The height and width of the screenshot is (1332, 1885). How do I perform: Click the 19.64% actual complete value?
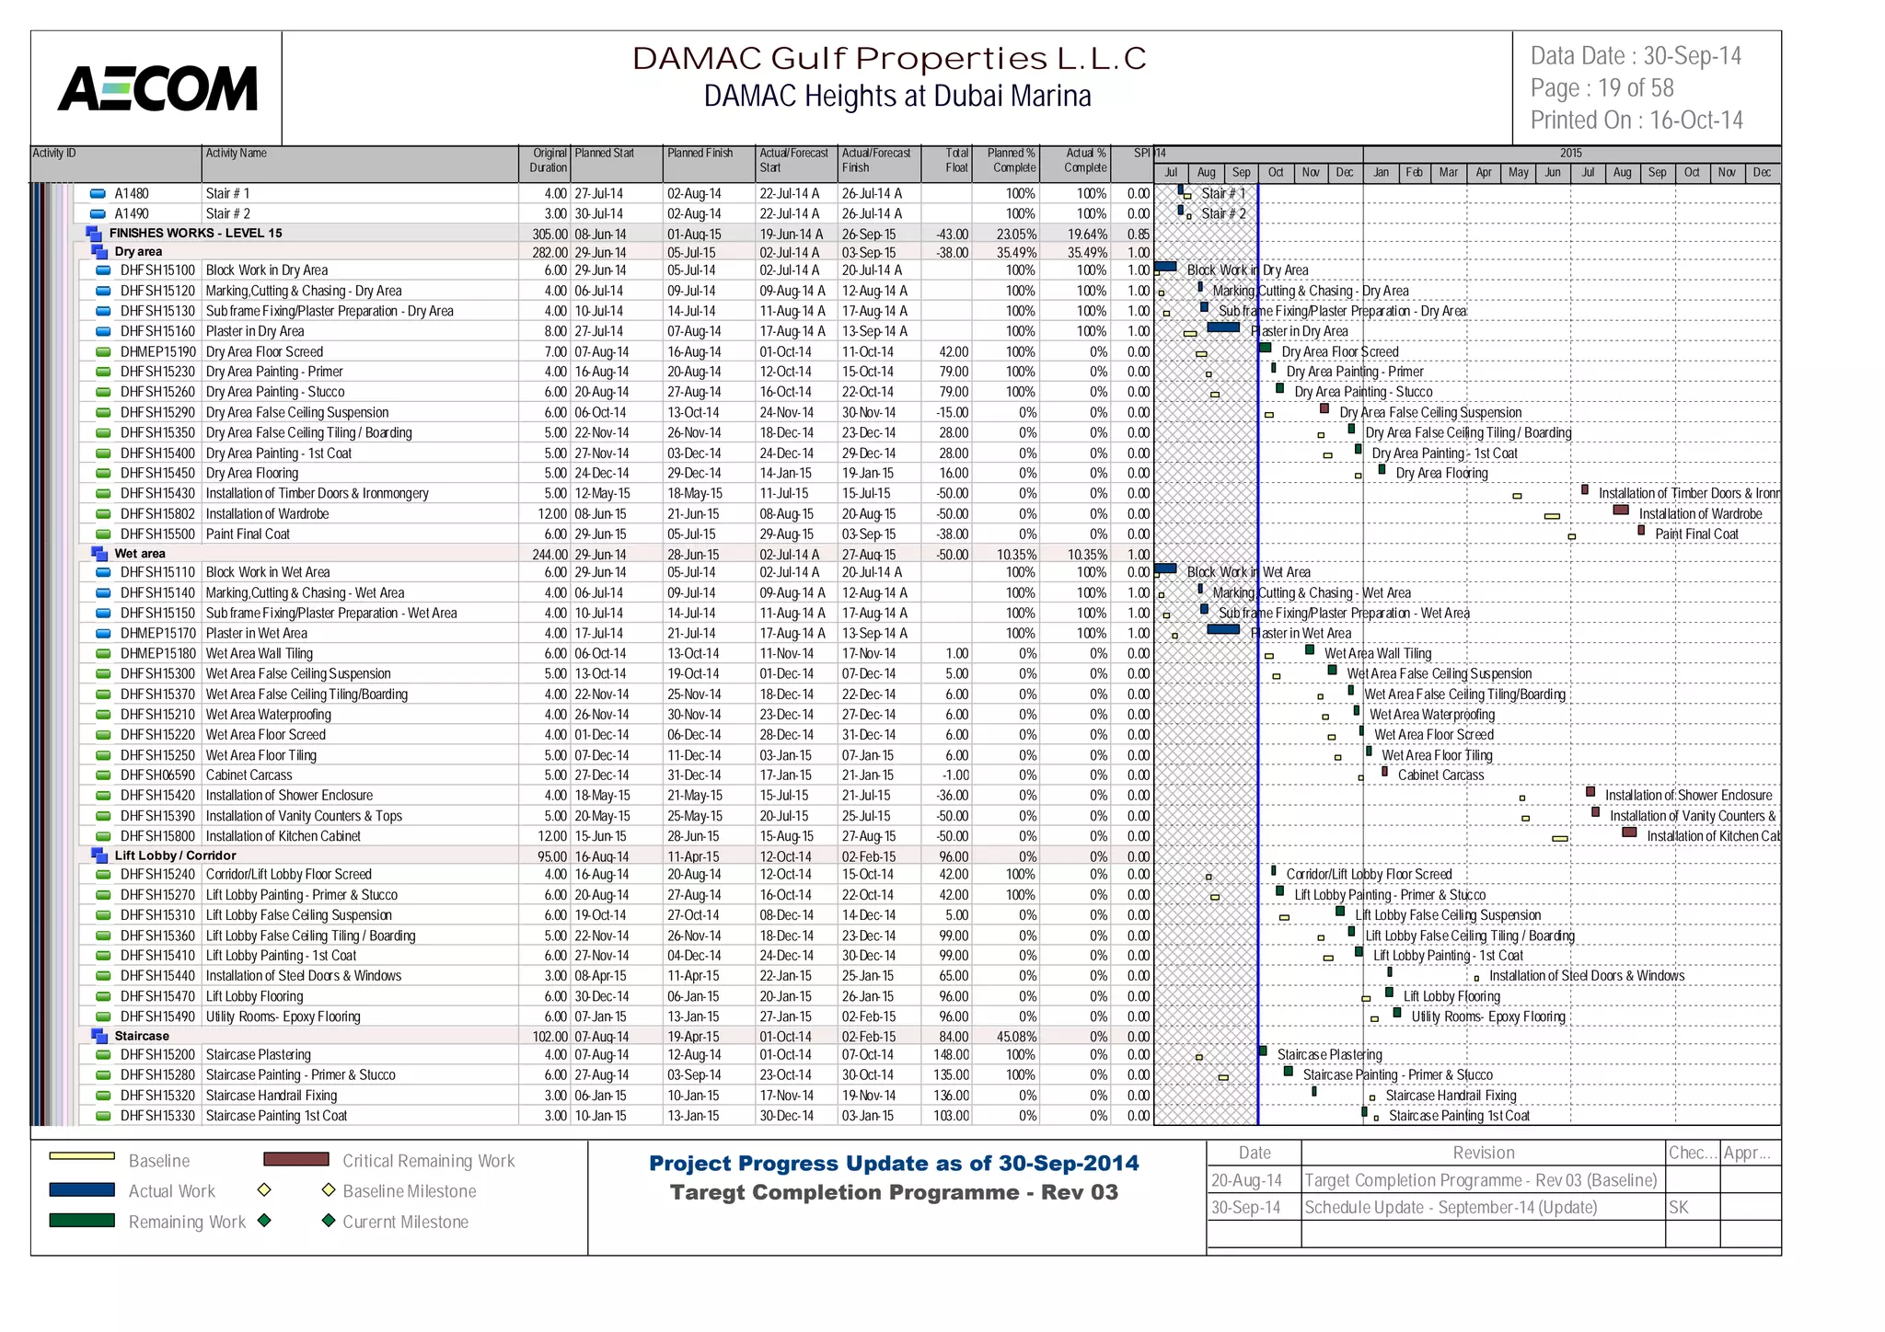[x=1087, y=234]
